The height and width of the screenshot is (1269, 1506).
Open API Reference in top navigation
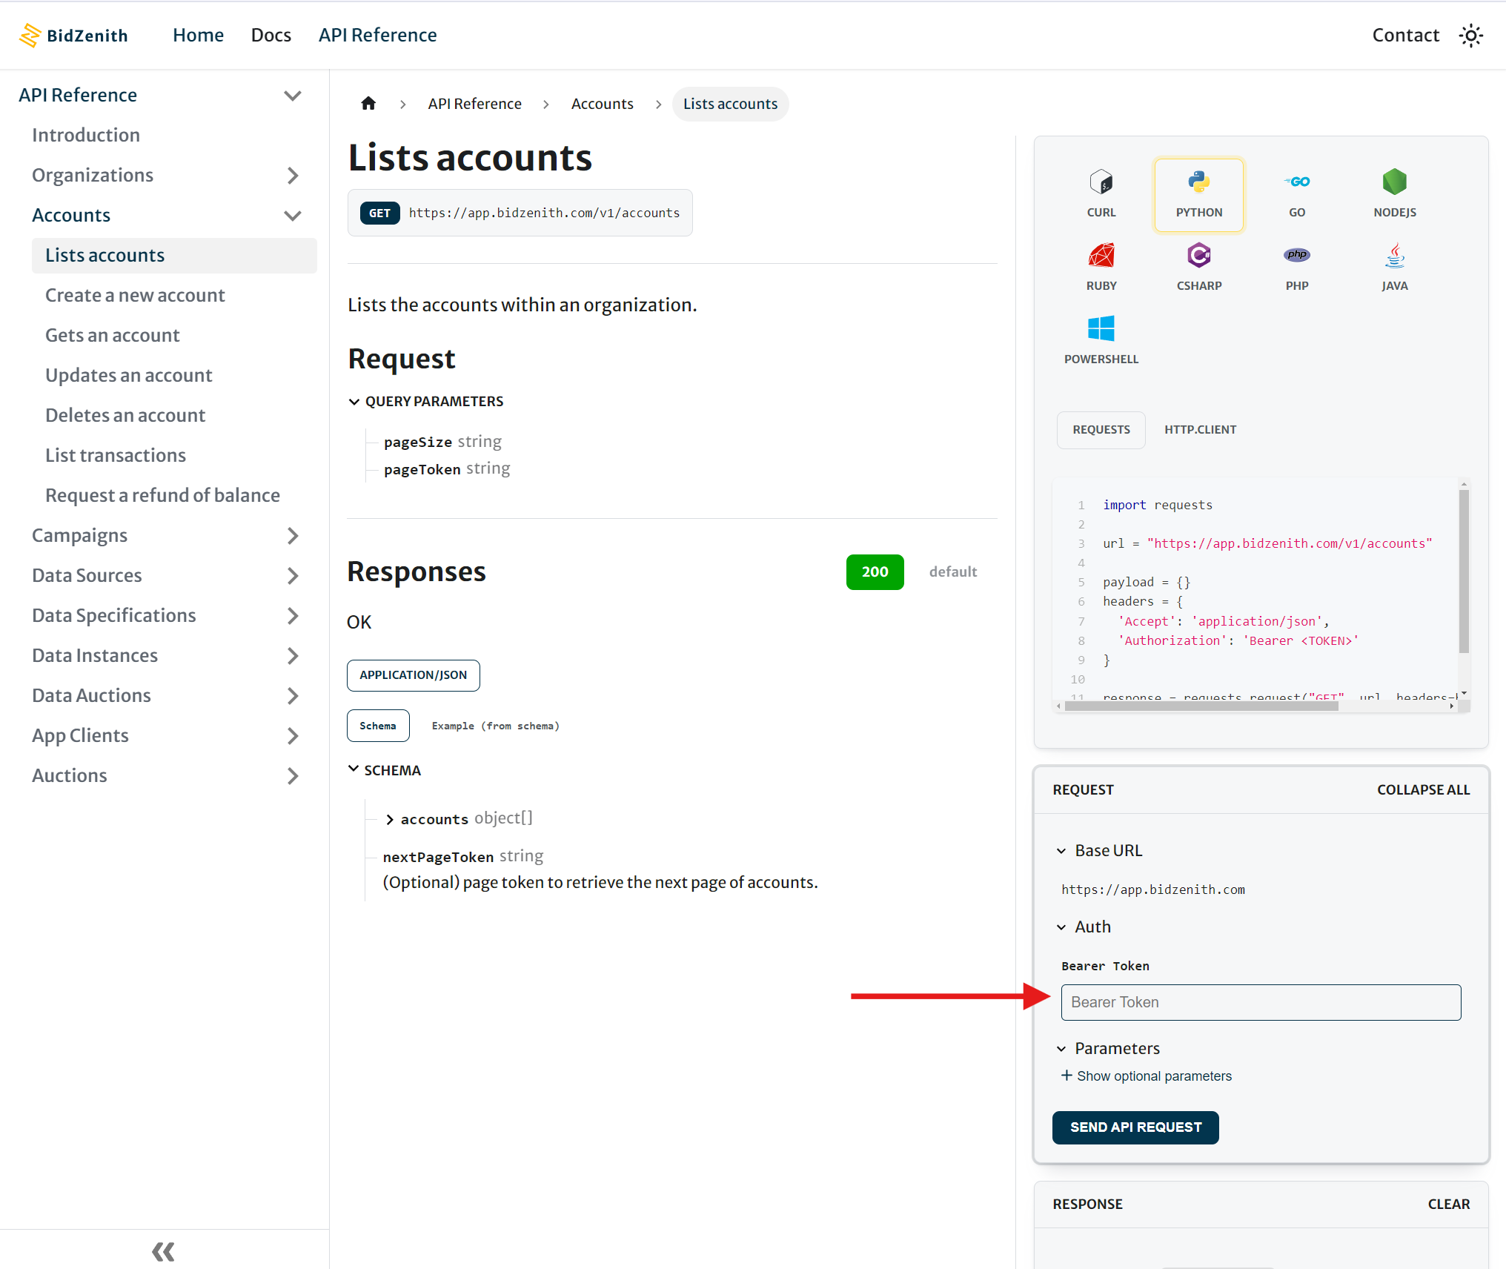pos(378,35)
